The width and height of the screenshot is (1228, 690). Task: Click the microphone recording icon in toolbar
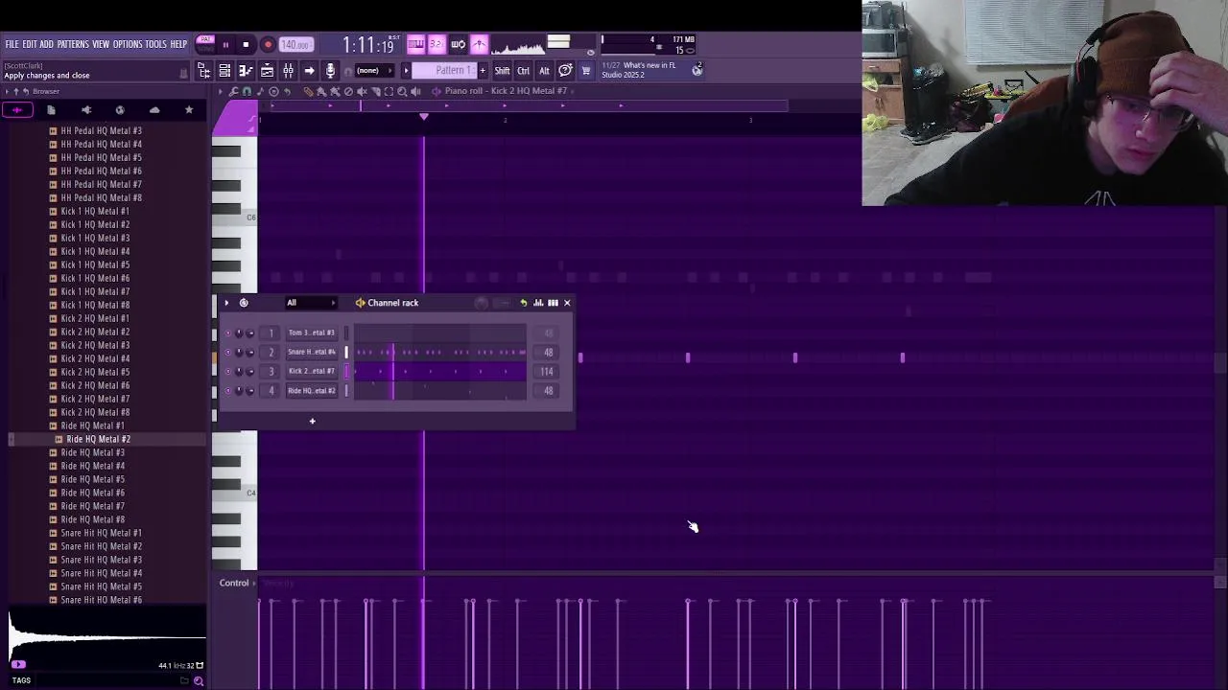pyautogui.click(x=330, y=71)
